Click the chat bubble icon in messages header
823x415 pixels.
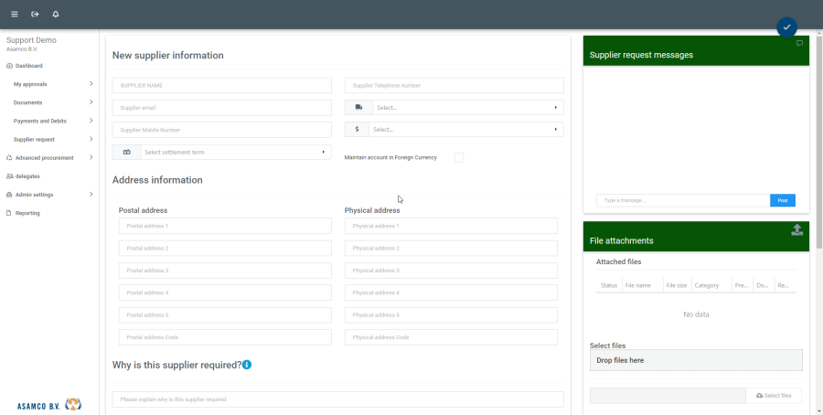(799, 44)
